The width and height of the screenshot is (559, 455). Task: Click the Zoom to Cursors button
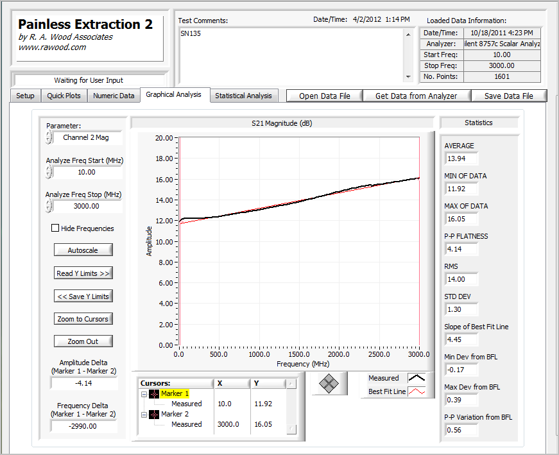coord(83,319)
